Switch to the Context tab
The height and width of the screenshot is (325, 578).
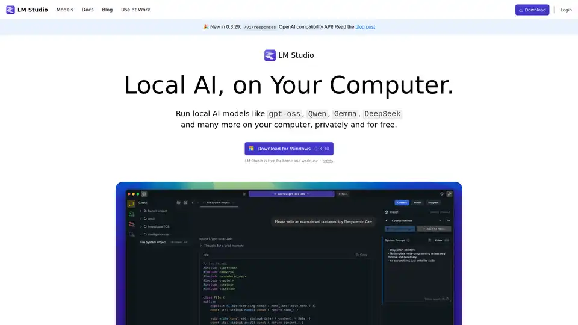402,203
